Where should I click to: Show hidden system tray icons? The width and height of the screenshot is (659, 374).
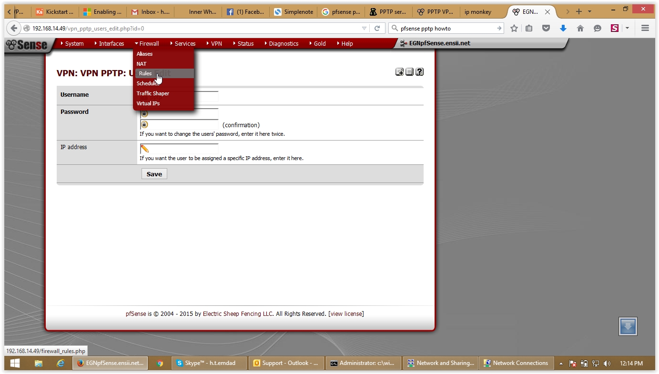point(561,364)
